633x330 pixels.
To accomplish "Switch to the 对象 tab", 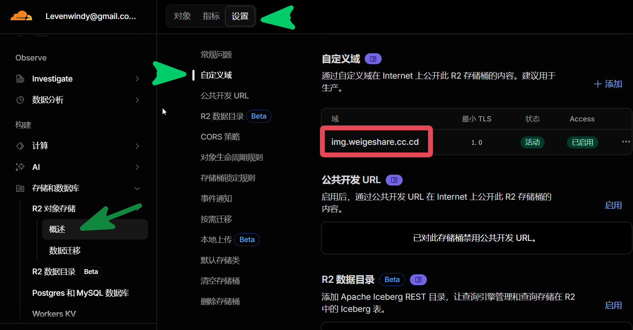I will pyautogui.click(x=182, y=16).
